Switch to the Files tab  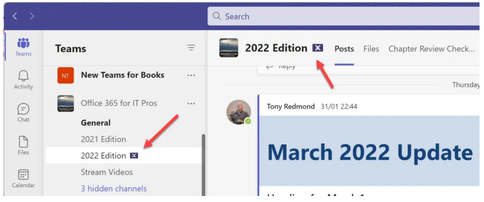pos(371,49)
